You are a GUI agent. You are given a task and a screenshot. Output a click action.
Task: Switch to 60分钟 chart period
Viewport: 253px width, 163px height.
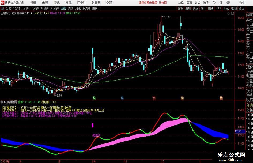click(55, 8)
